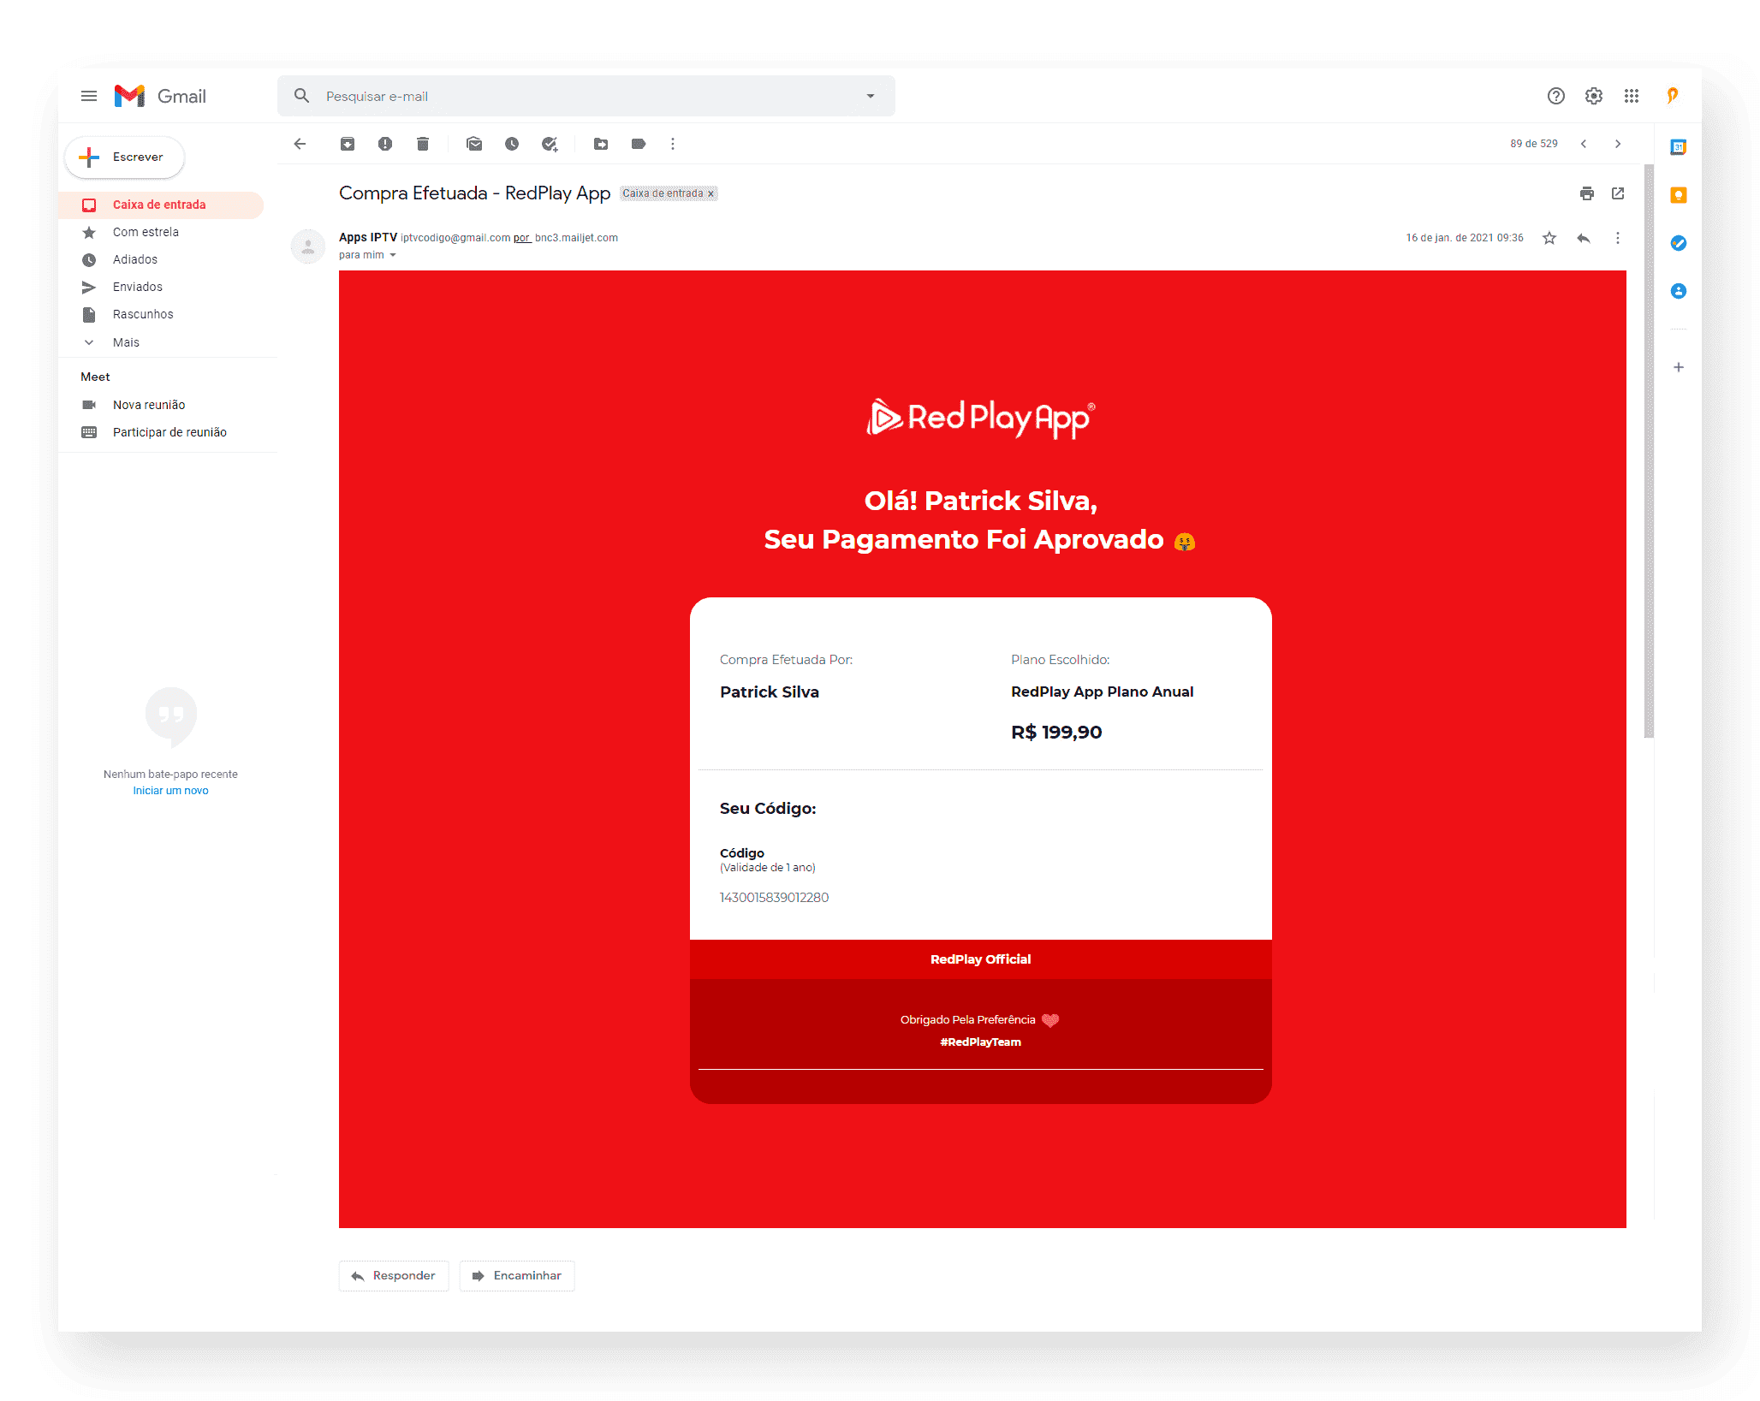Open message more options menu

click(1618, 238)
